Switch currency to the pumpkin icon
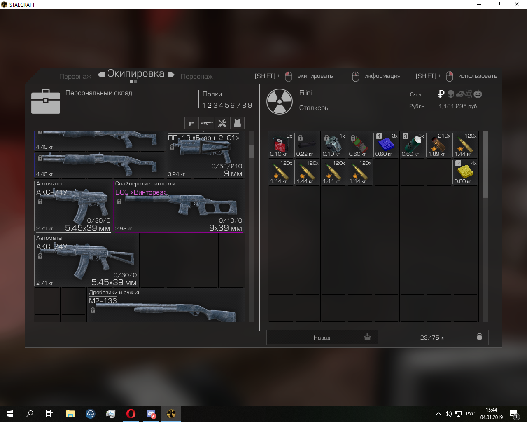 pos(478,94)
